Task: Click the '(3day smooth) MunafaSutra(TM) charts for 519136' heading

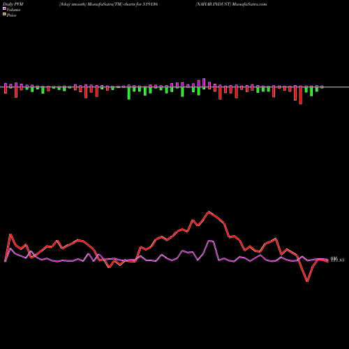Action: (x=109, y=4)
